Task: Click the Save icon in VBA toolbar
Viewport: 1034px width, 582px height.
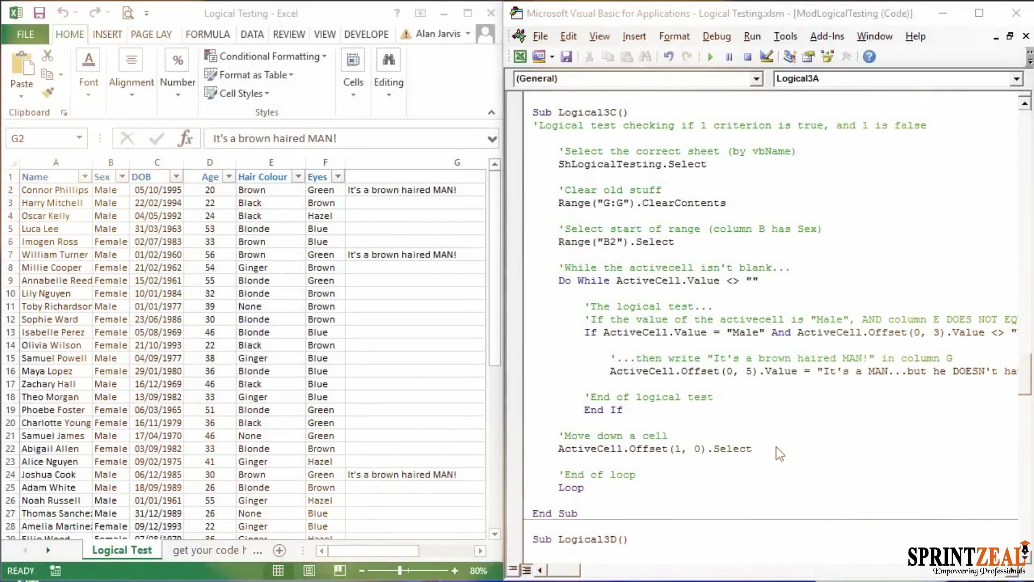Action: (x=566, y=57)
